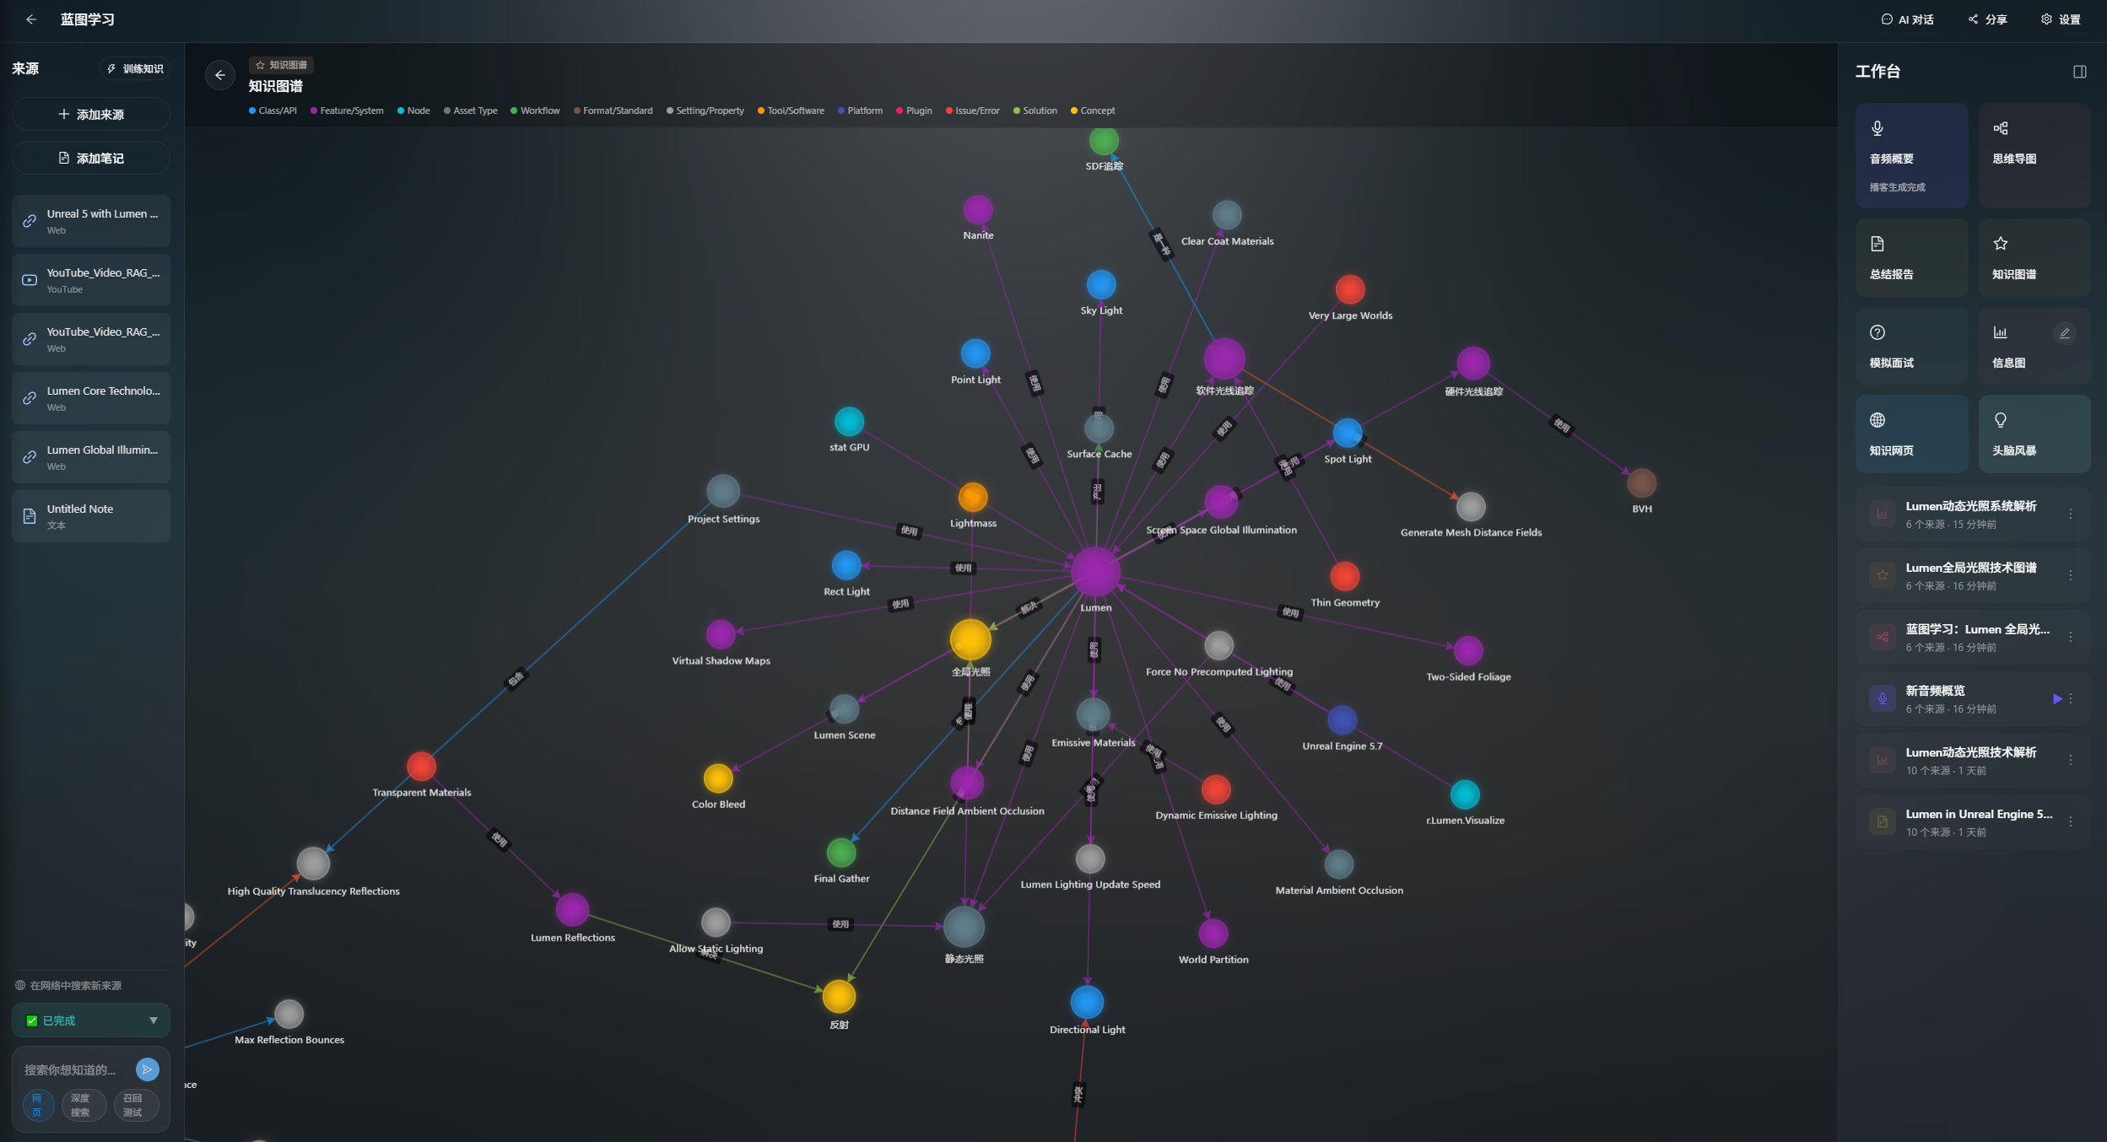Click the 添加来源 button

click(x=91, y=114)
